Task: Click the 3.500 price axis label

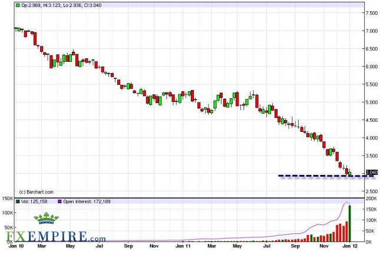Action: (x=372, y=155)
